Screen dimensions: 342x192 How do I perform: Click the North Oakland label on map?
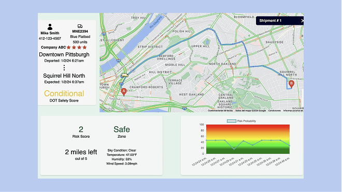(x=222, y=64)
